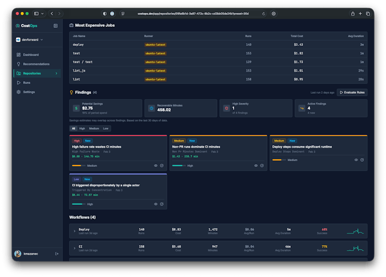Open Settings from the sidebar
Screen dimensions: 386x277
pos(29,92)
